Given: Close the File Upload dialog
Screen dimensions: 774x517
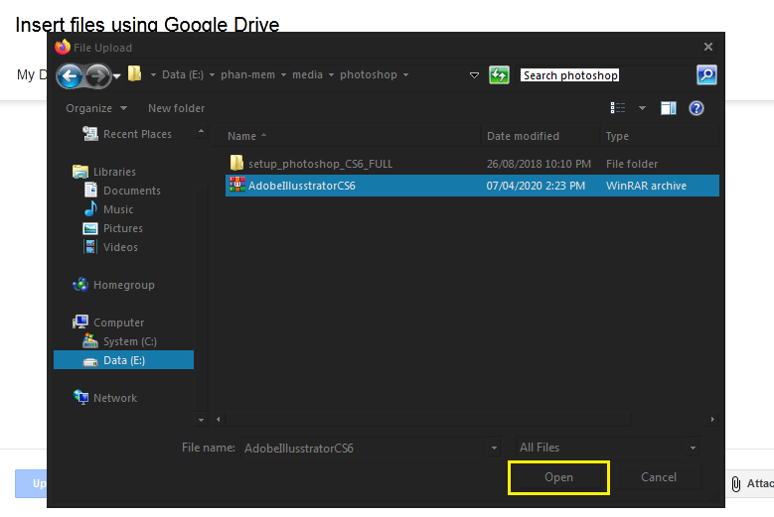Looking at the screenshot, I should [708, 47].
